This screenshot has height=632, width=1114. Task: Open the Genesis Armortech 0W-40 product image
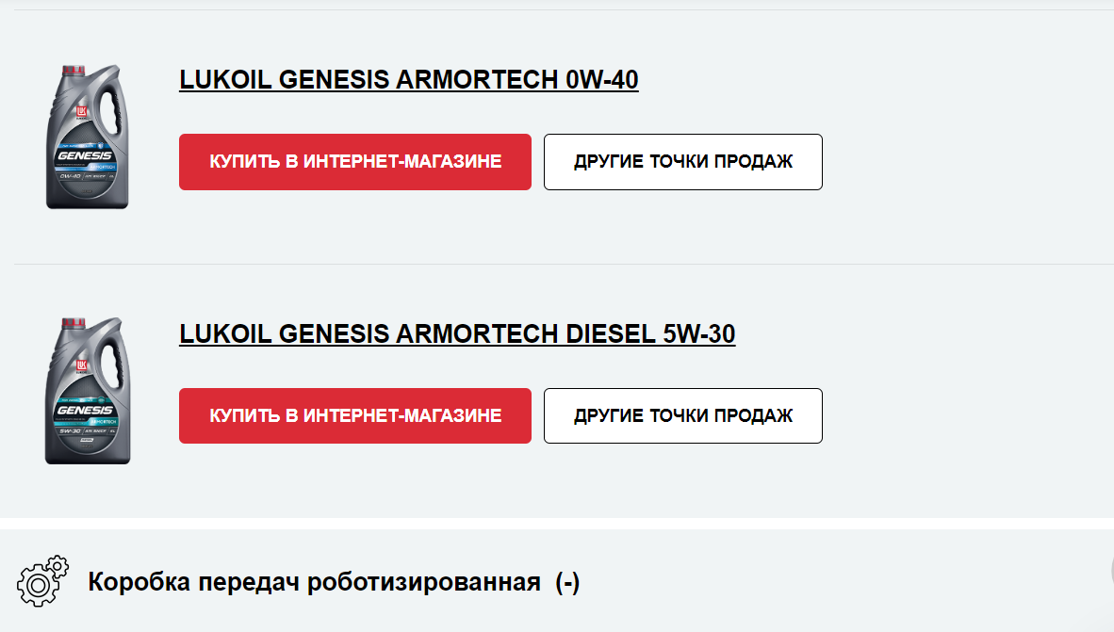coord(88,138)
